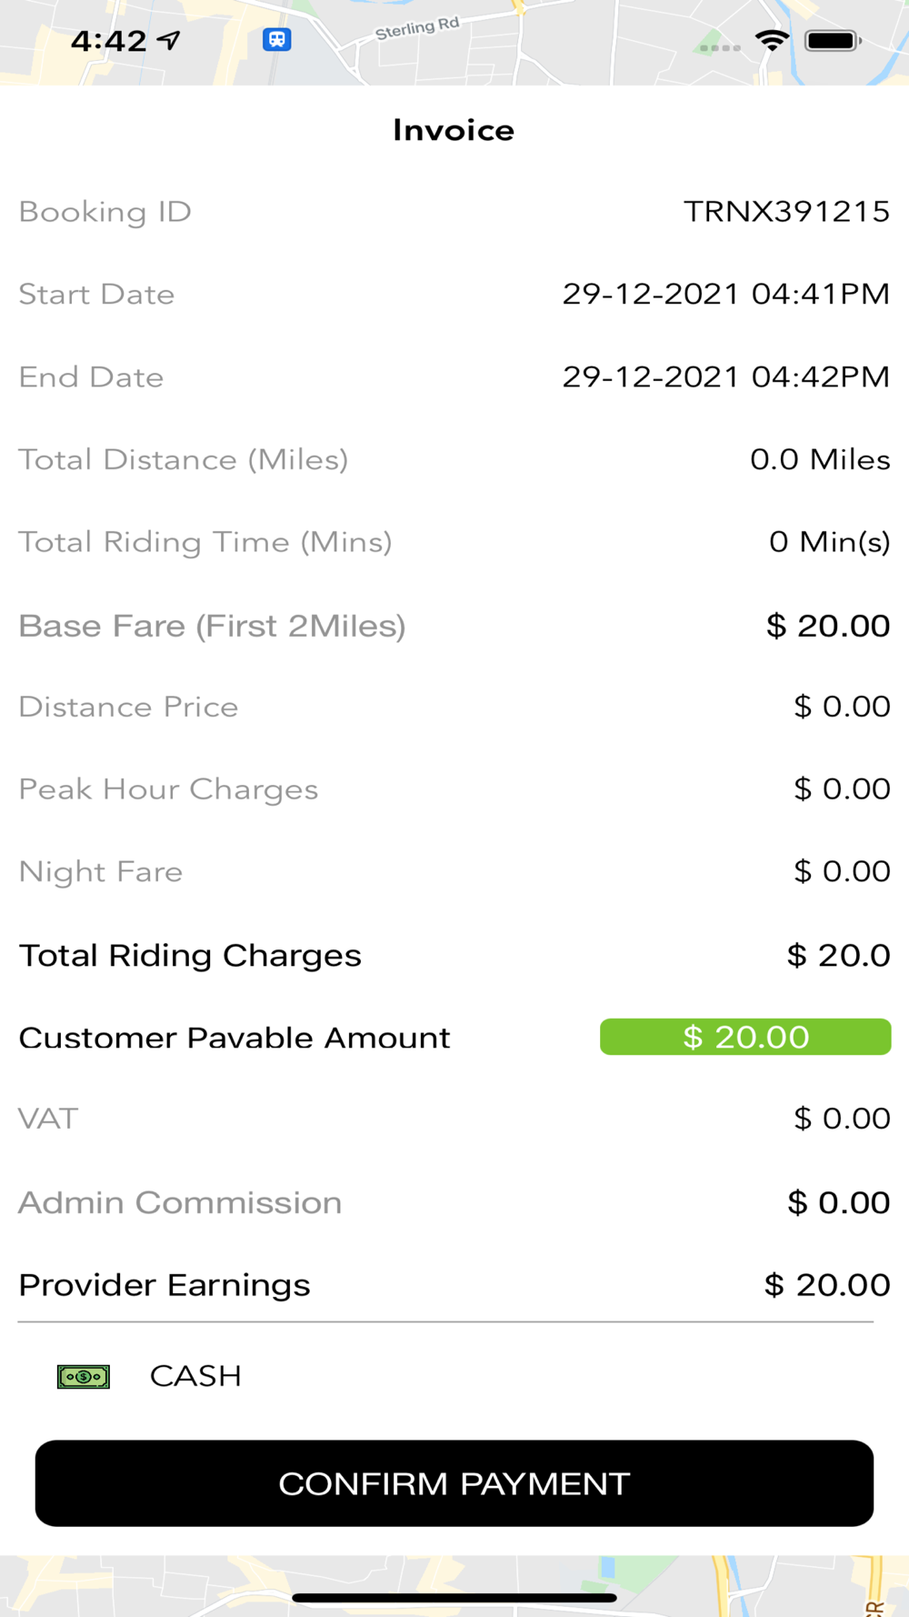Select the CASH payment method label
Image resolution: width=909 pixels, height=1617 pixels.
(x=195, y=1376)
